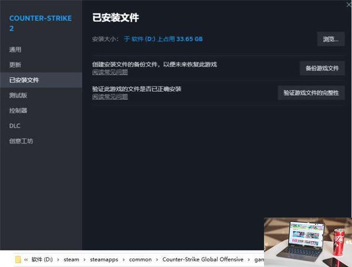
Task: Navigate to the common breadcrumb folder
Action: (140, 259)
